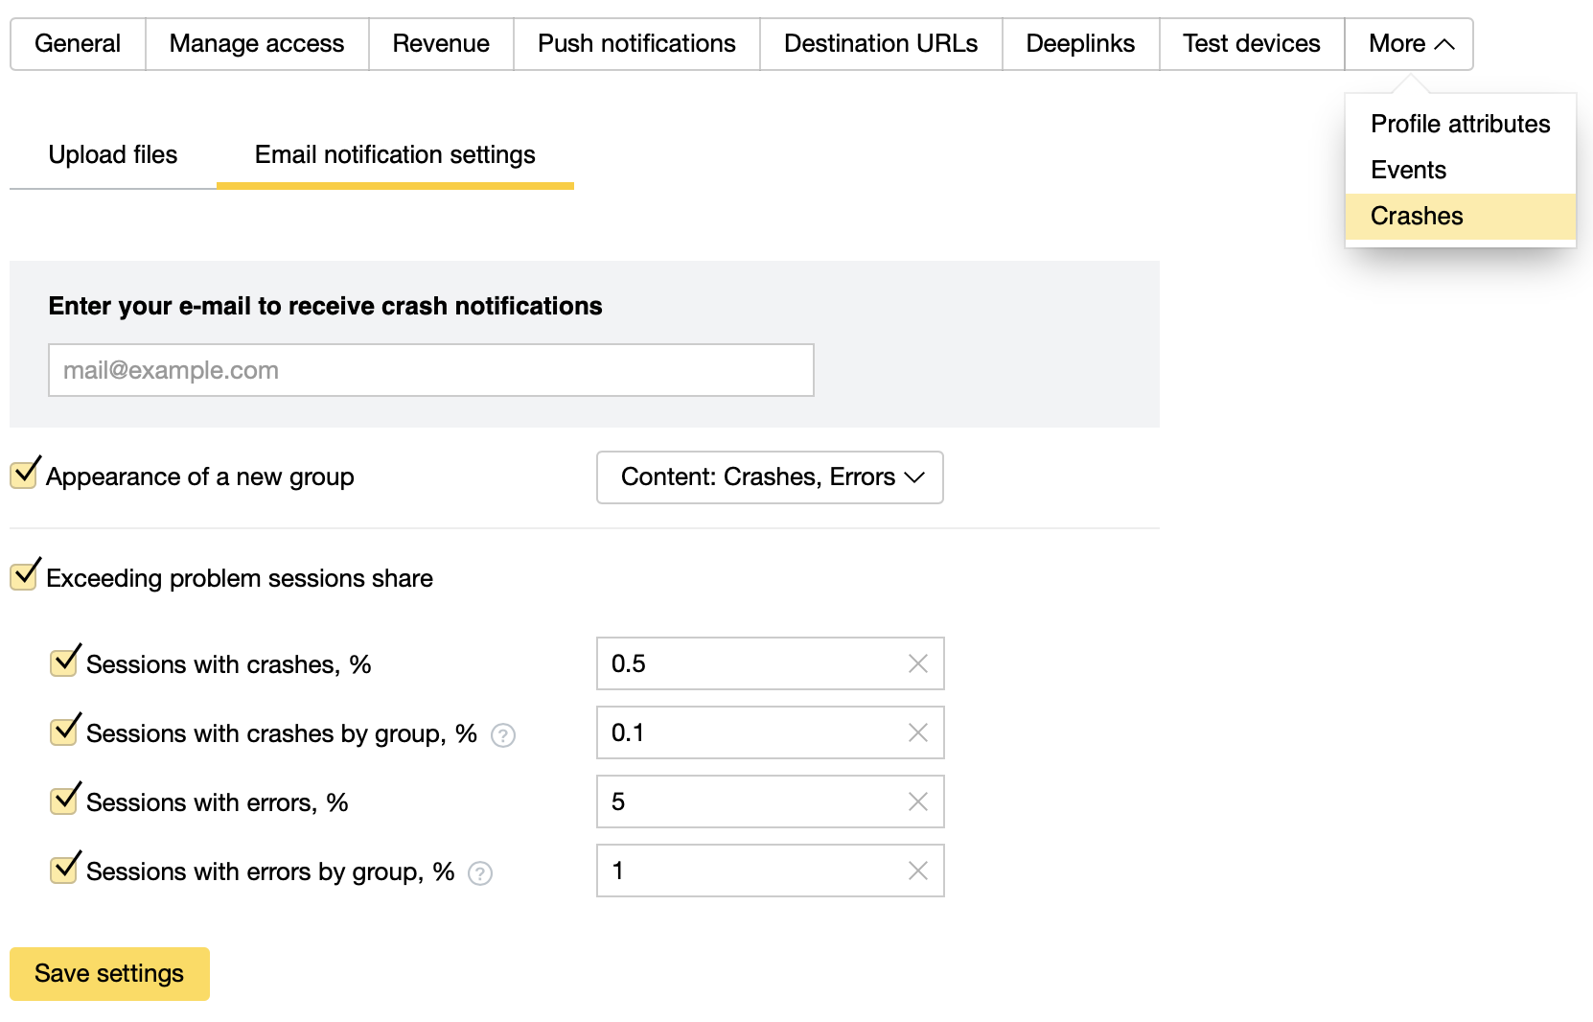
Task: Clear the Sessions with errors value
Action: pos(917,801)
